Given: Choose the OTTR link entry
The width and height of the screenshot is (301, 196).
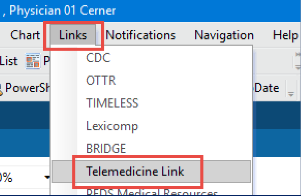Looking at the screenshot, I should [x=101, y=80].
